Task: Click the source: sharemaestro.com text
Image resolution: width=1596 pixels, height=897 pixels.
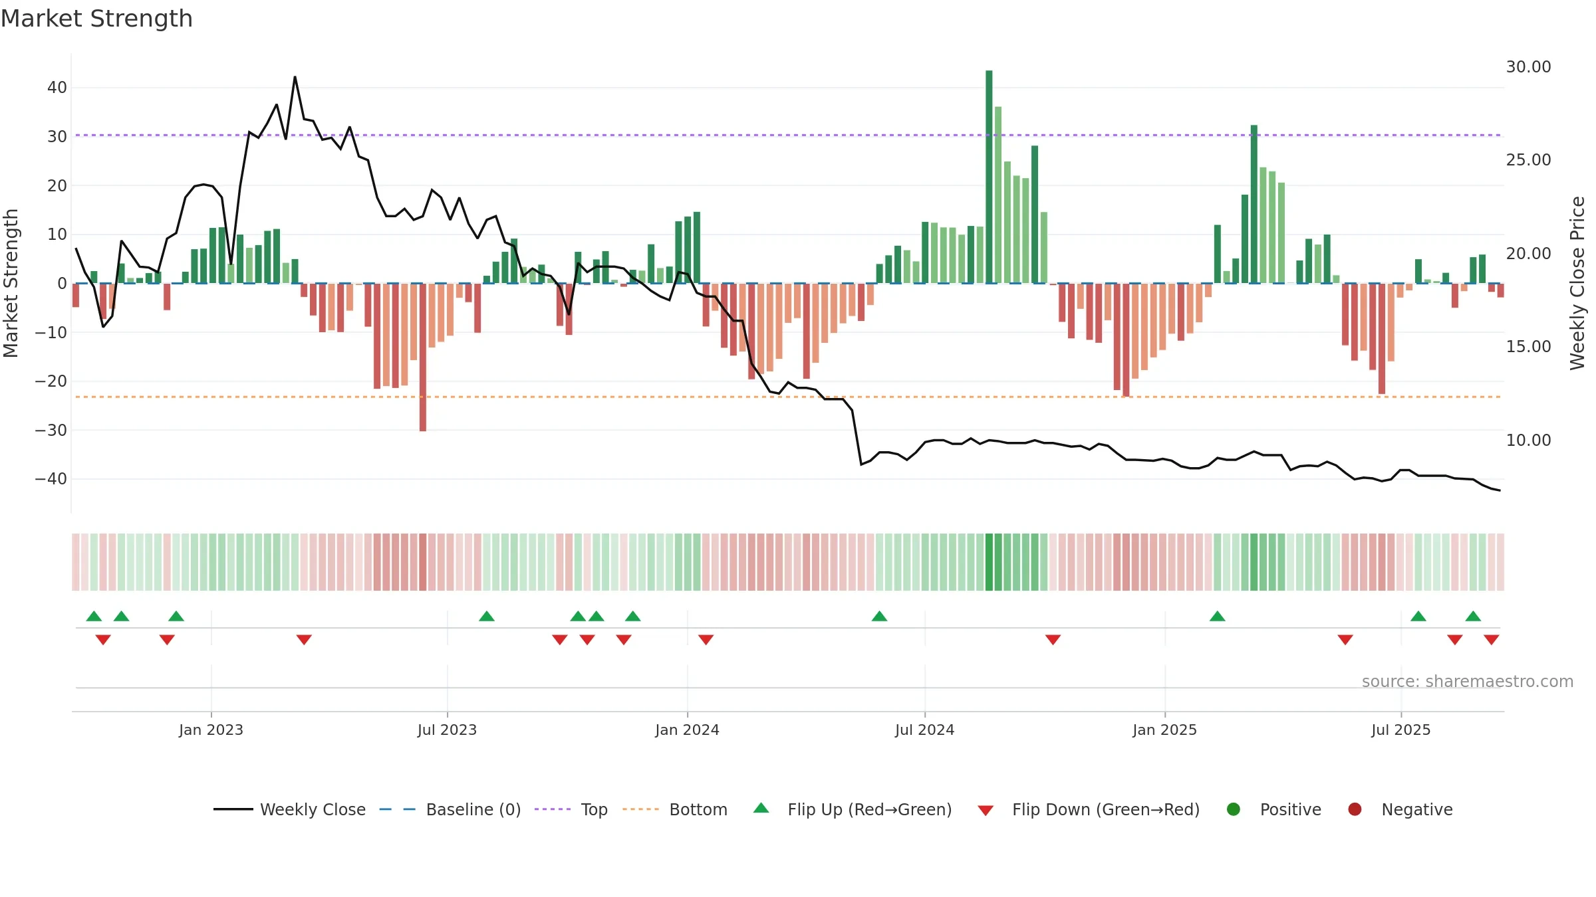Action: 1467,681
